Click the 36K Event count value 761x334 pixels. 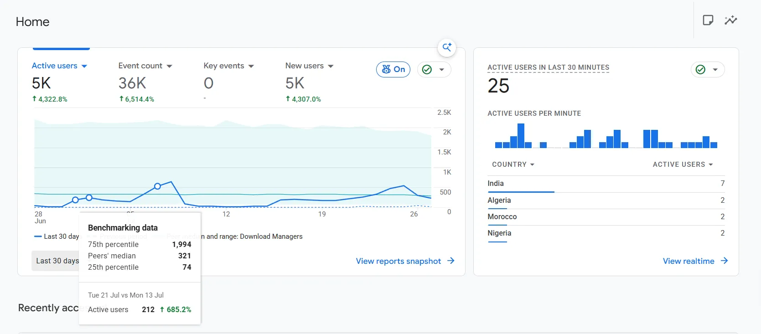click(x=132, y=83)
